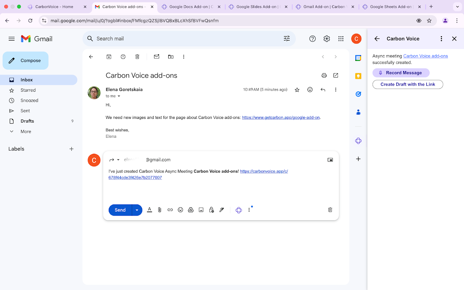Add emoji reaction to Elena's message

click(x=310, y=90)
